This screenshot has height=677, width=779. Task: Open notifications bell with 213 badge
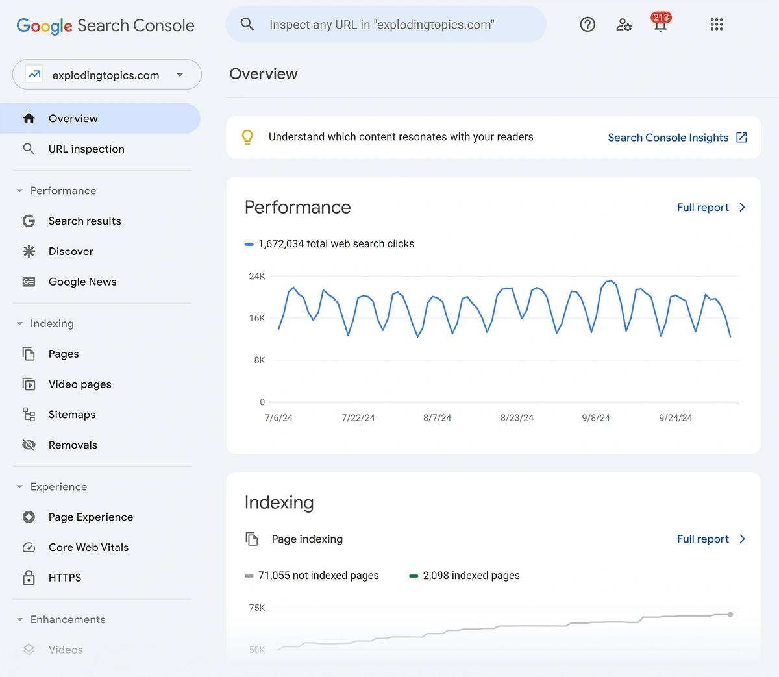tap(661, 23)
